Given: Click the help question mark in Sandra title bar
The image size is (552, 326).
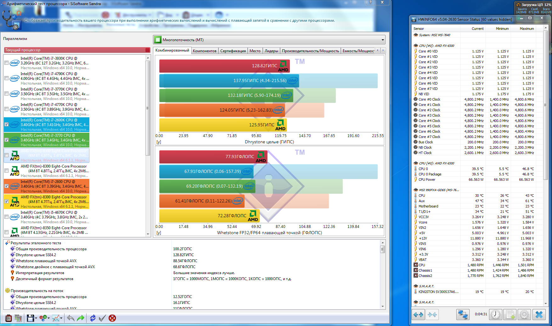Looking at the screenshot, I should pos(370,2).
